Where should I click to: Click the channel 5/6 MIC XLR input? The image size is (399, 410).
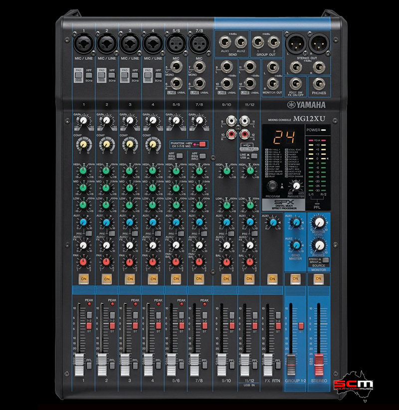click(x=176, y=44)
